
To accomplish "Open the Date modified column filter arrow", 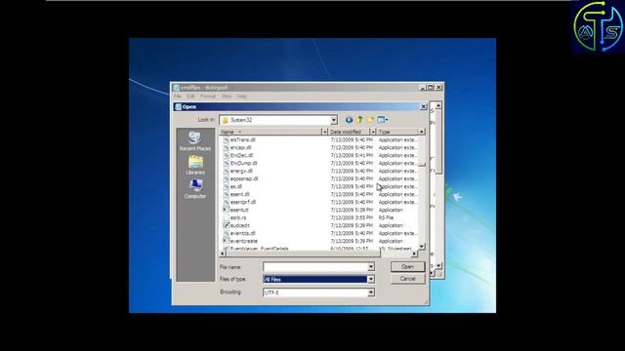I will [x=373, y=132].
